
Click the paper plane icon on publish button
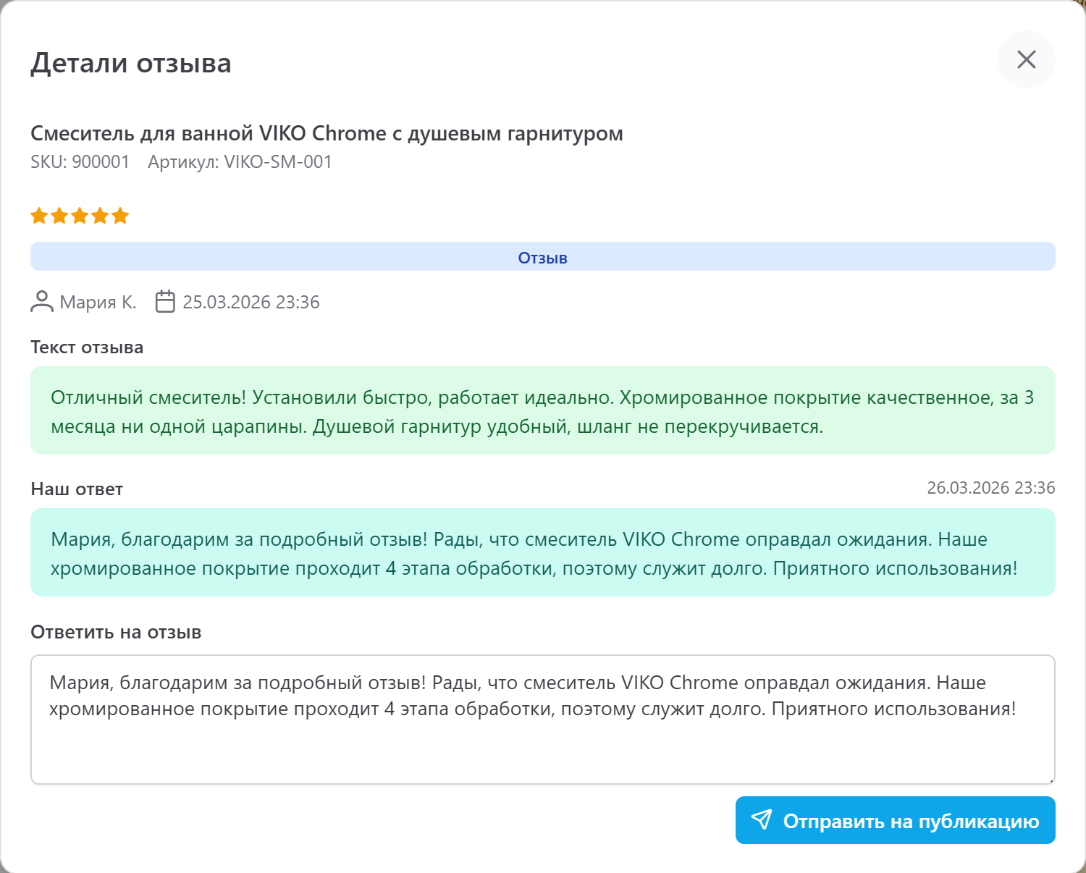click(x=761, y=821)
